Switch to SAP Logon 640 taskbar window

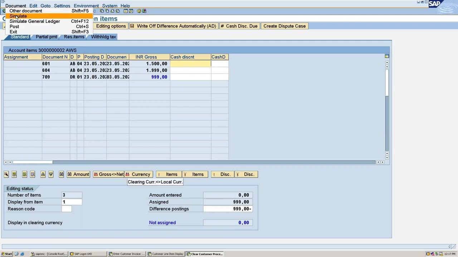(x=88, y=254)
